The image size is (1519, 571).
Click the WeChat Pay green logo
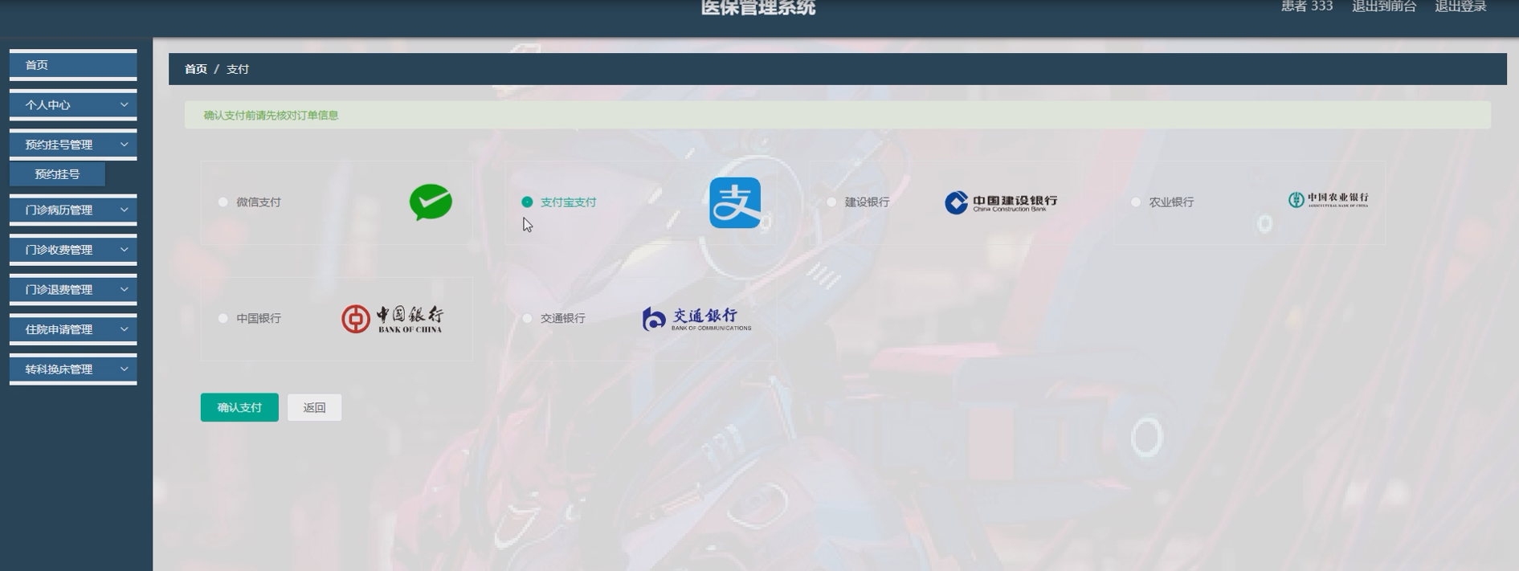[x=431, y=202]
